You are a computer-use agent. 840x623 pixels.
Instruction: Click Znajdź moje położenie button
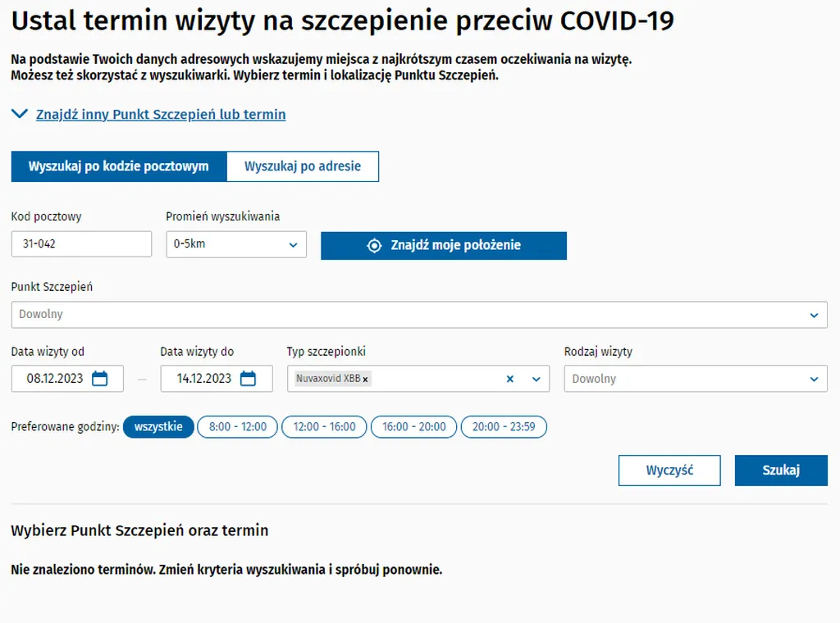point(444,245)
